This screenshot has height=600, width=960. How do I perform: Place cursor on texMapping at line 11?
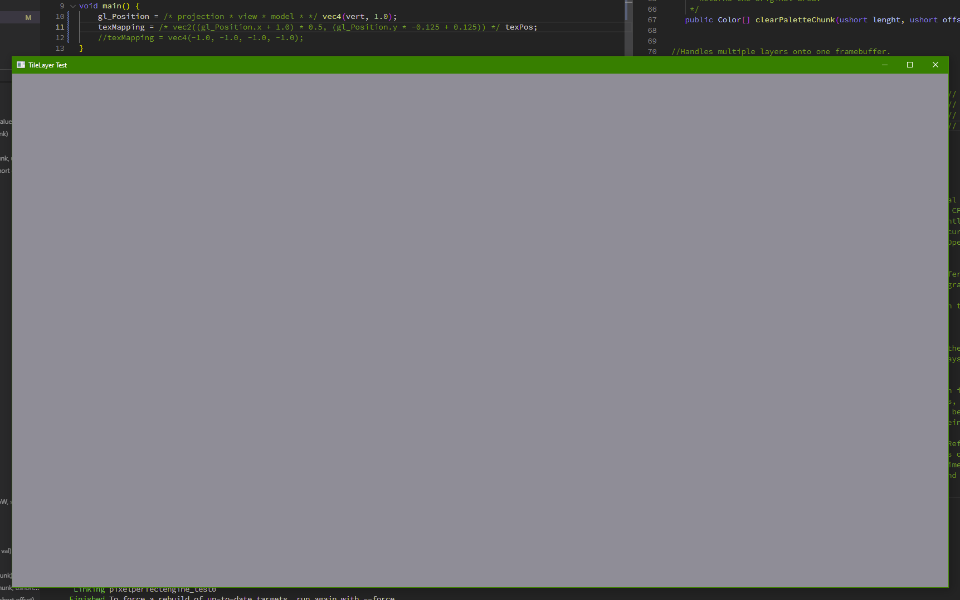pyautogui.click(x=121, y=27)
